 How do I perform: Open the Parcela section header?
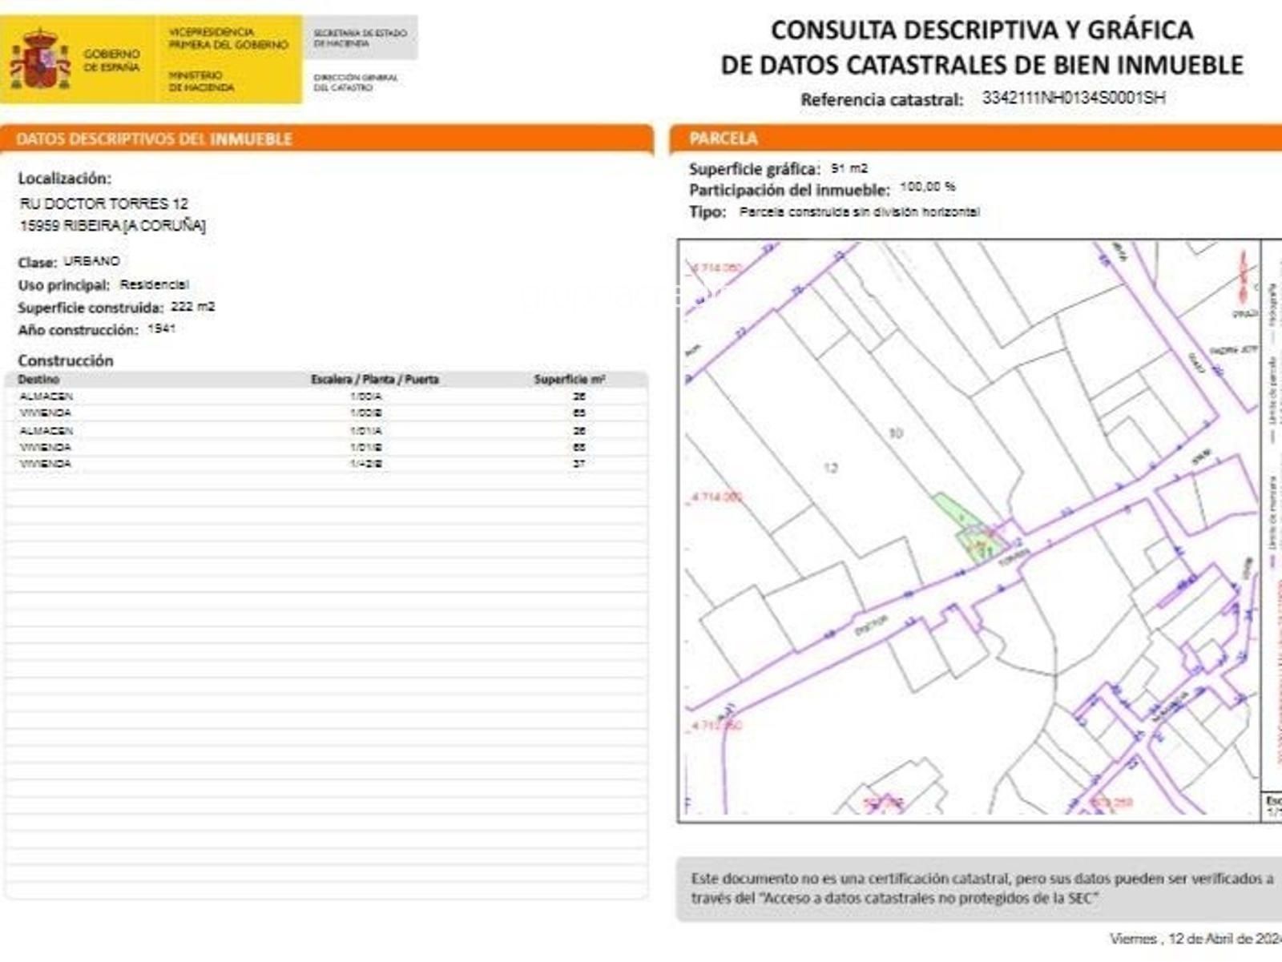724,139
